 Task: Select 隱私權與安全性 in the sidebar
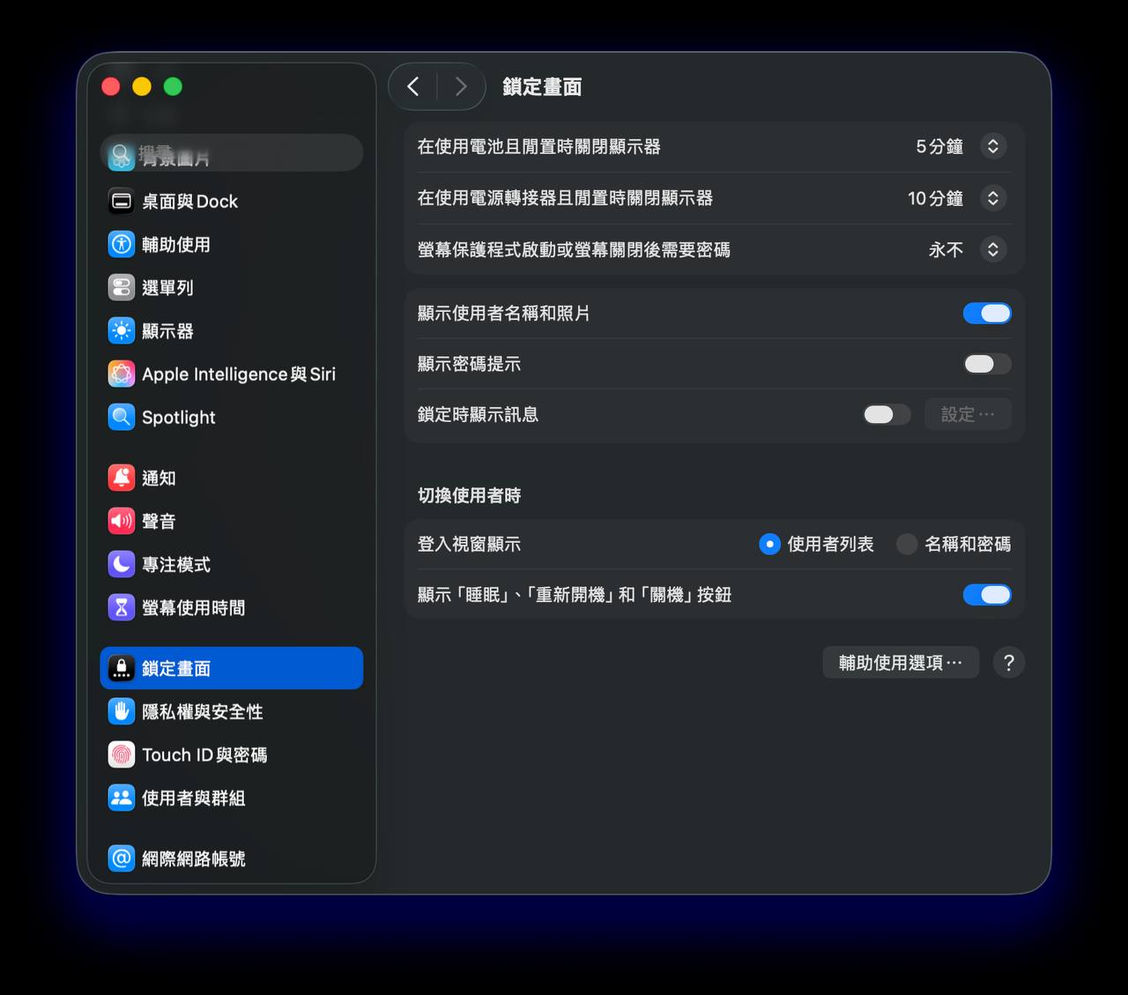point(202,711)
